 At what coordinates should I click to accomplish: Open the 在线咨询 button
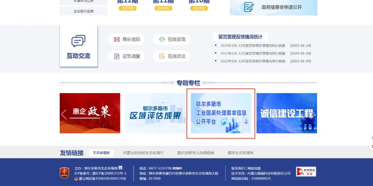click(172, 39)
